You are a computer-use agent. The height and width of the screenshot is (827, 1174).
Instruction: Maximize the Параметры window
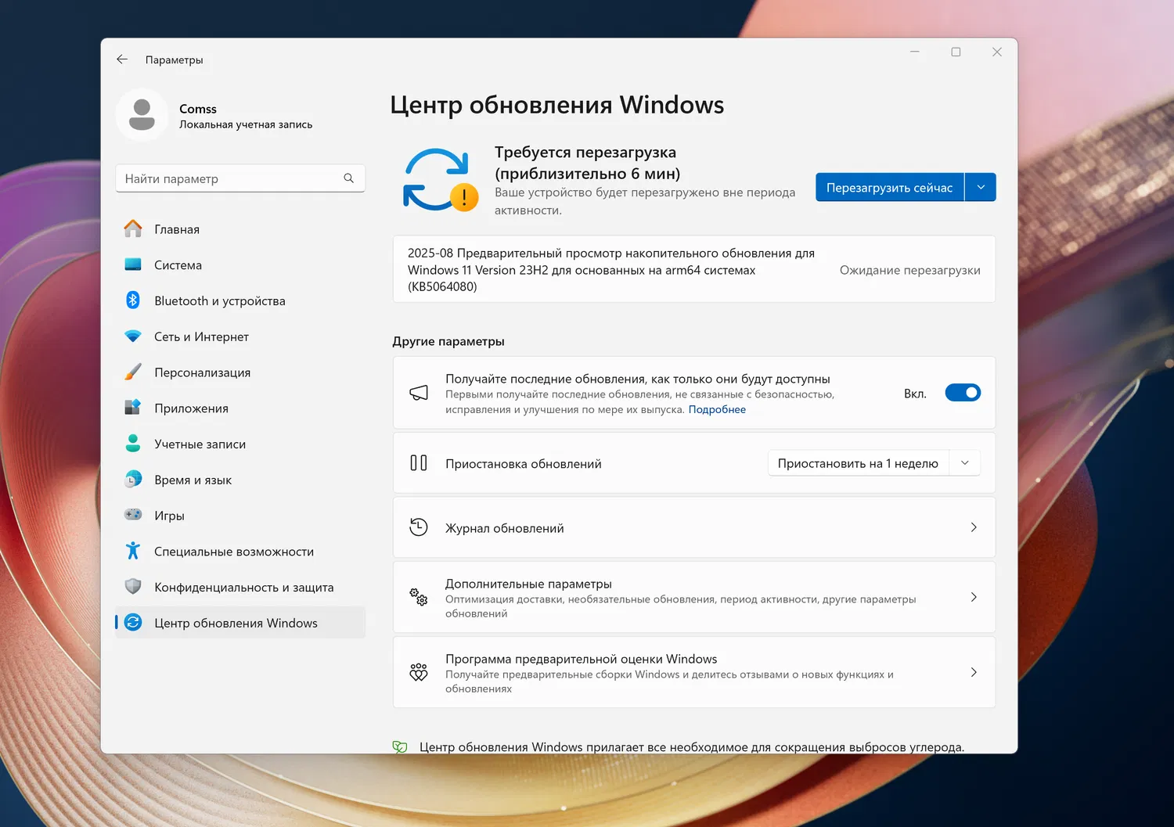(x=956, y=52)
